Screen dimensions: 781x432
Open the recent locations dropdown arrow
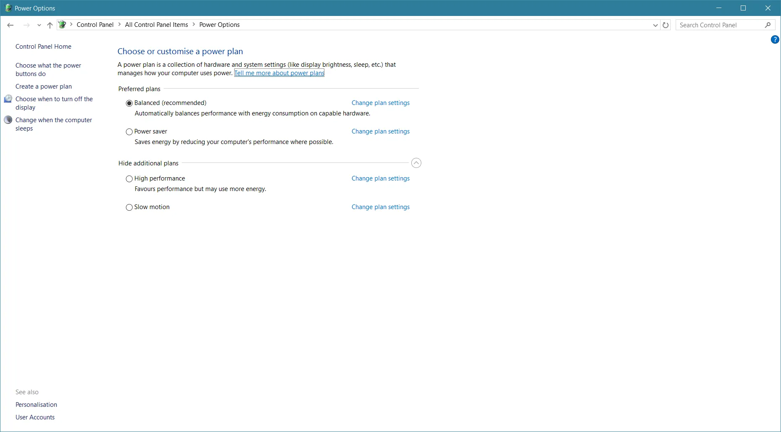(x=39, y=25)
